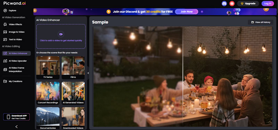Click the add video camera icon
Viewport: 278px width, 130px height.
[61, 34]
